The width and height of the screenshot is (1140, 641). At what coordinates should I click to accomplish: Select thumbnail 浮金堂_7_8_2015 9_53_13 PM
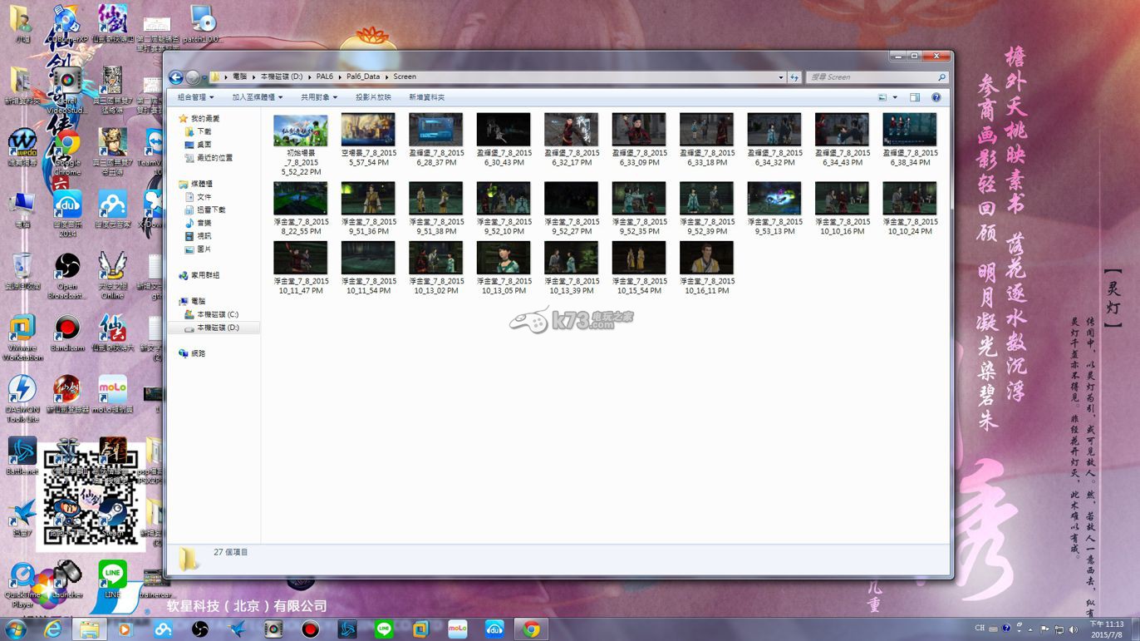click(x=774, y=199)
